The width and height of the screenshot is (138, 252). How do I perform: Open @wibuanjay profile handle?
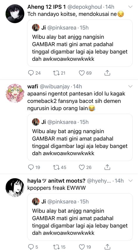[x=55, y=86]
